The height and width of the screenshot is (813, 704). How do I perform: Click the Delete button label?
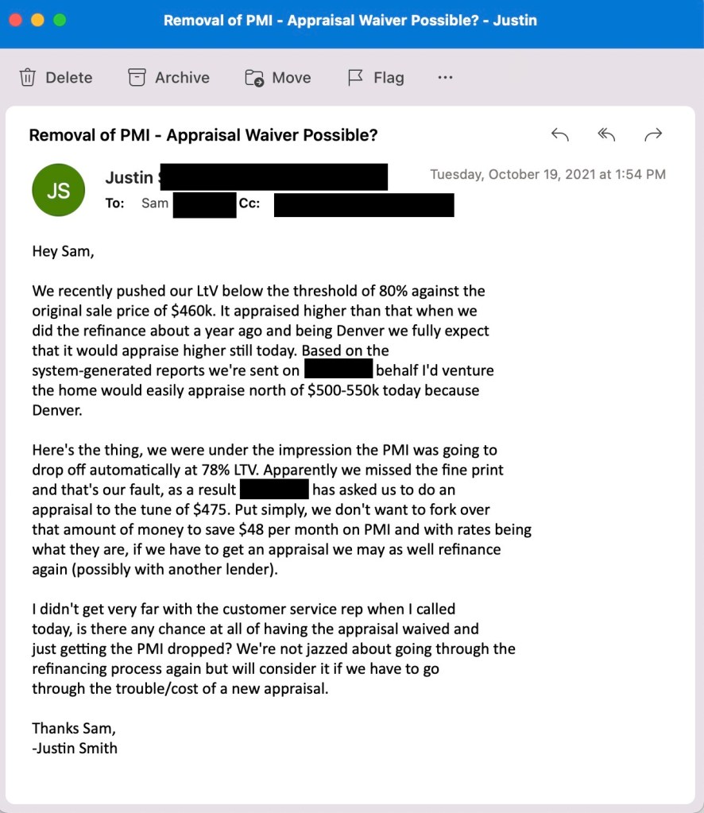tap(69, 78)
